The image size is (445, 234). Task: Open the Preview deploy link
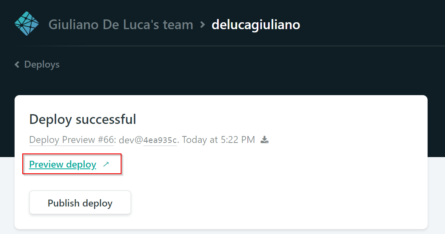tap(63, 164)
